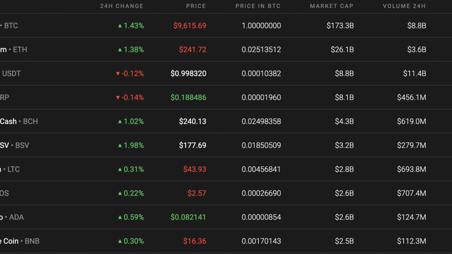The image size is (452, 254).
Task: Open the BSV coin row label
Action: click(22, 145)
